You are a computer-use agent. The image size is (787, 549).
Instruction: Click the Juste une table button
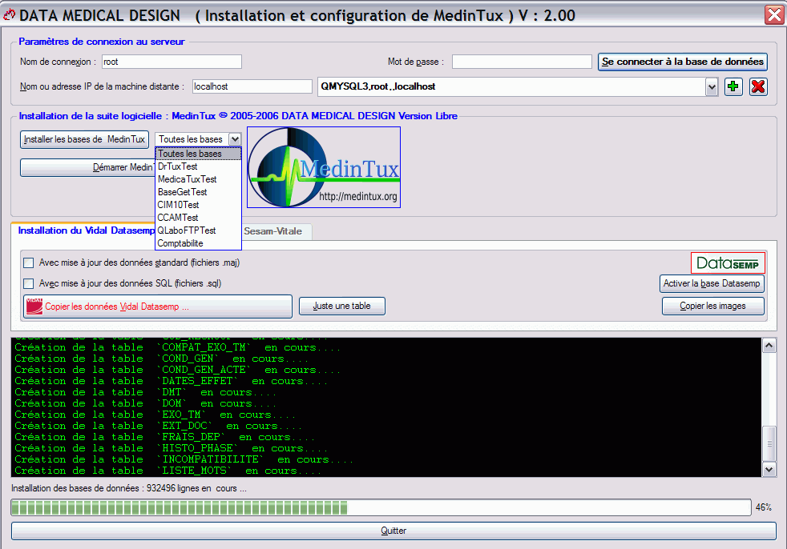click(x=341, y=306)
